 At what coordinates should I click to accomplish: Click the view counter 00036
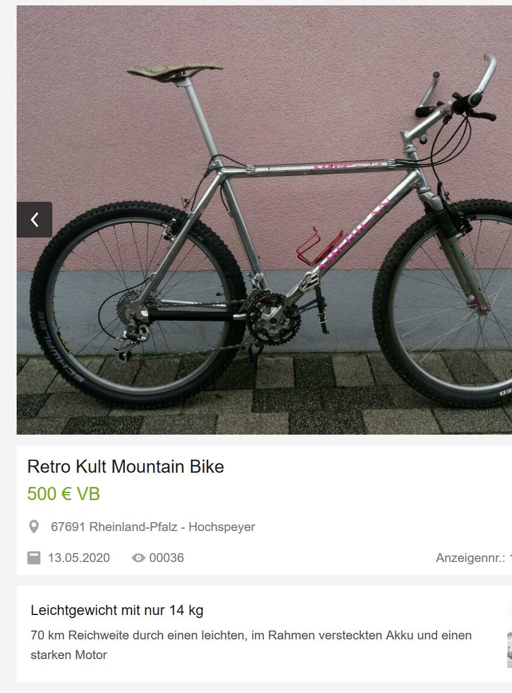(x=167, y=558)
